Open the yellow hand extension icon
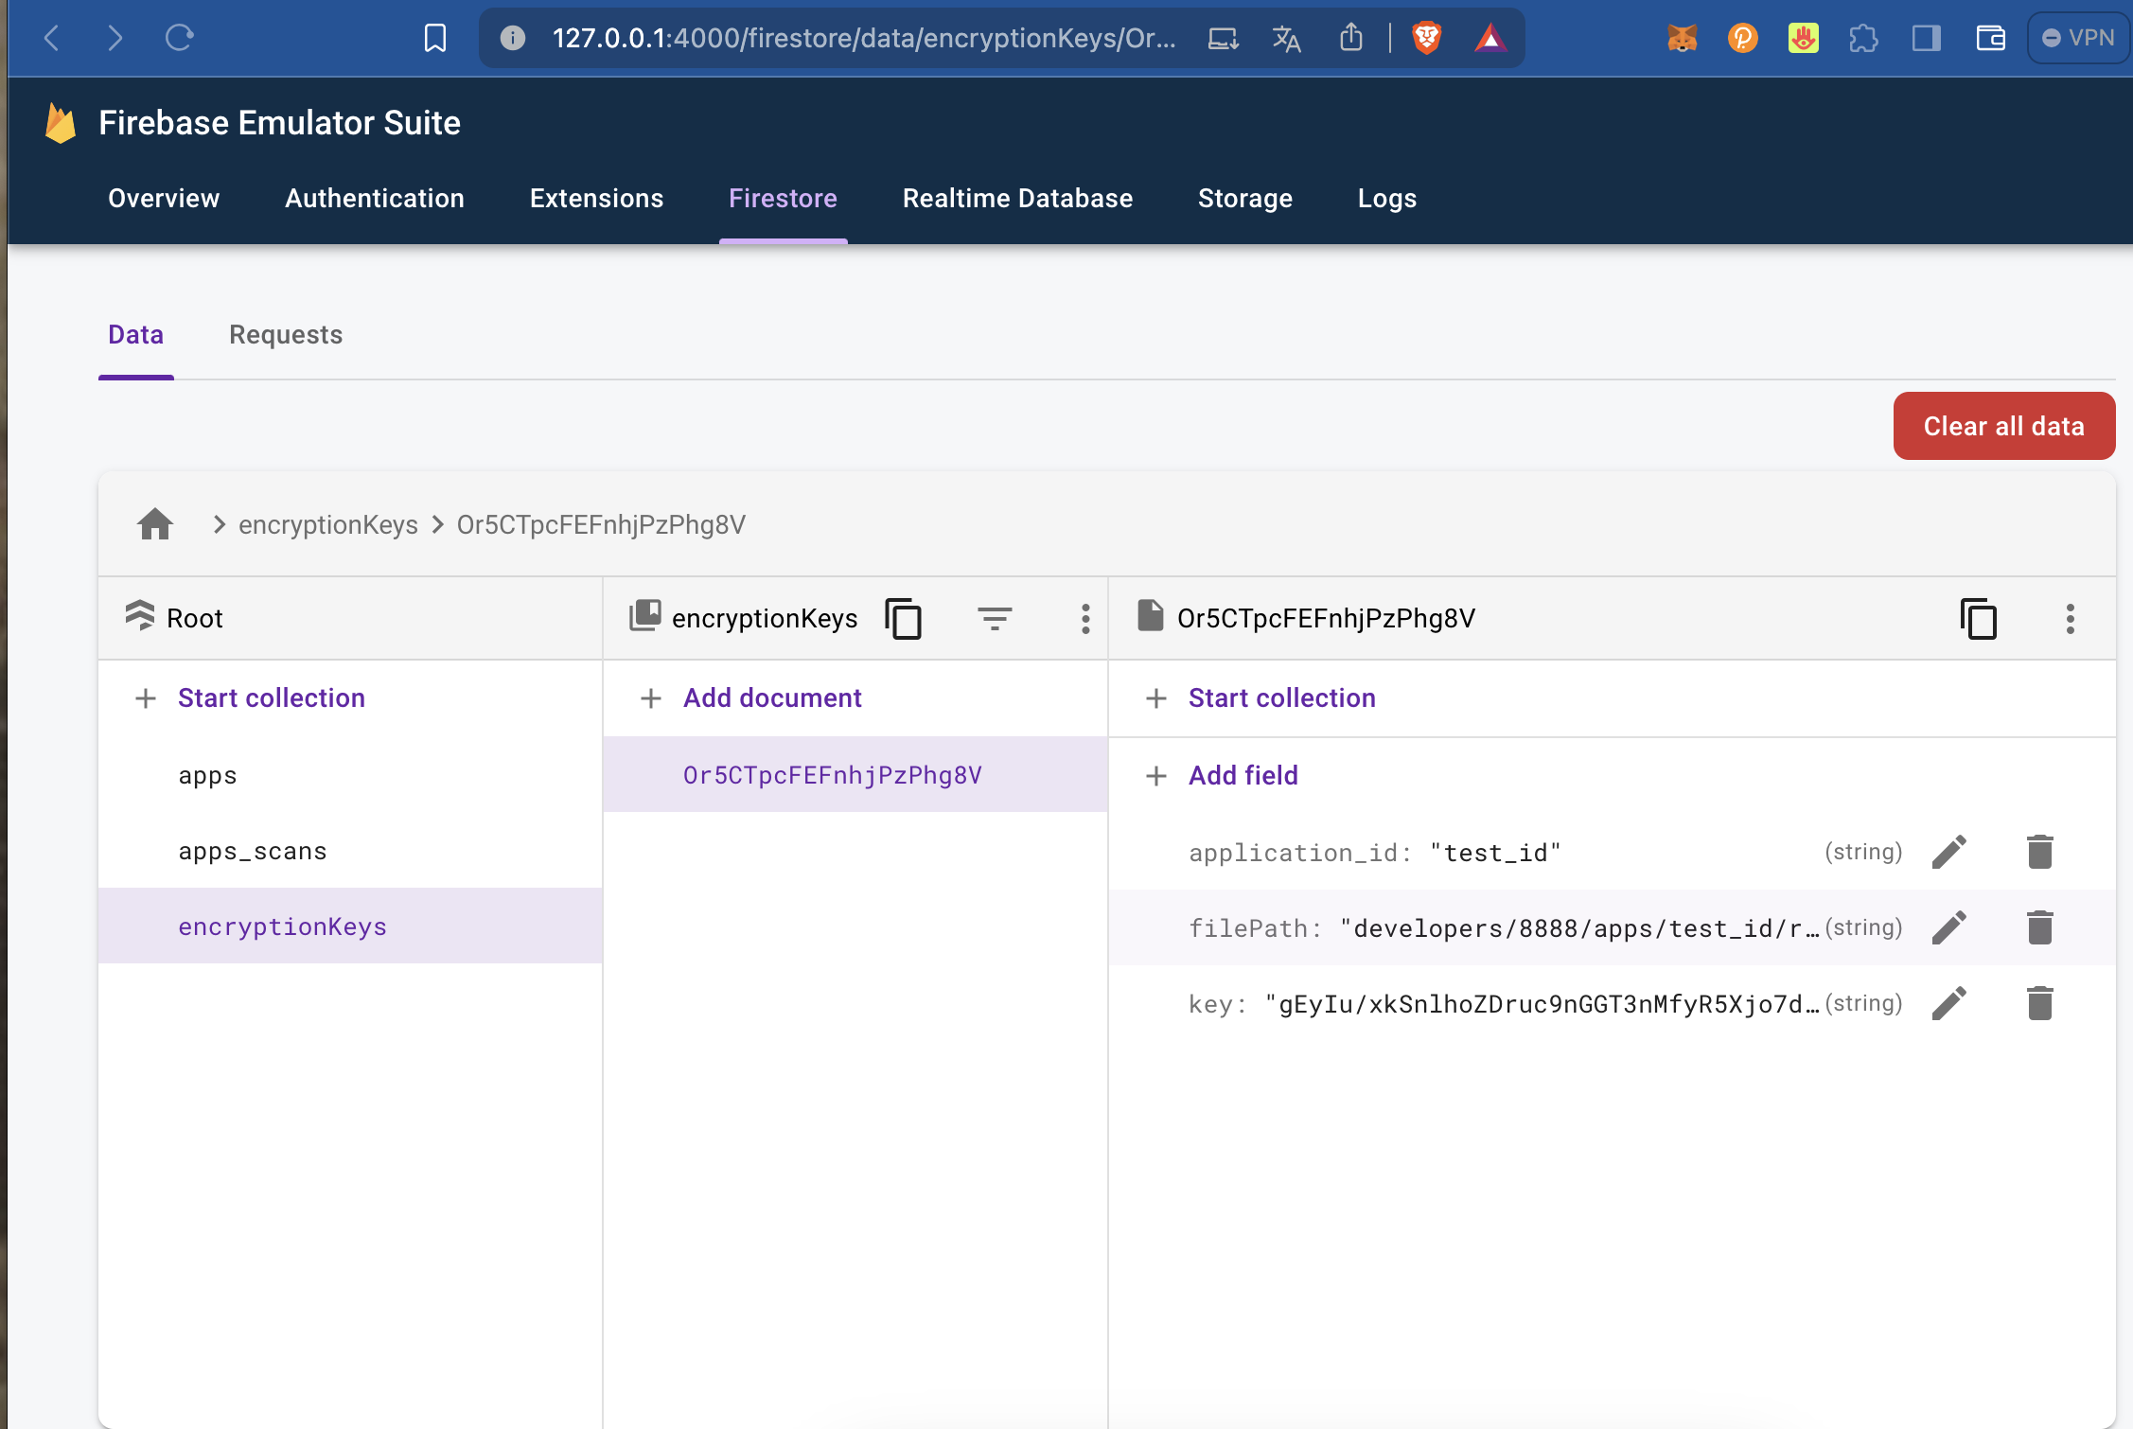Screen dimensions: 2133x1429 pos(1803,38)
